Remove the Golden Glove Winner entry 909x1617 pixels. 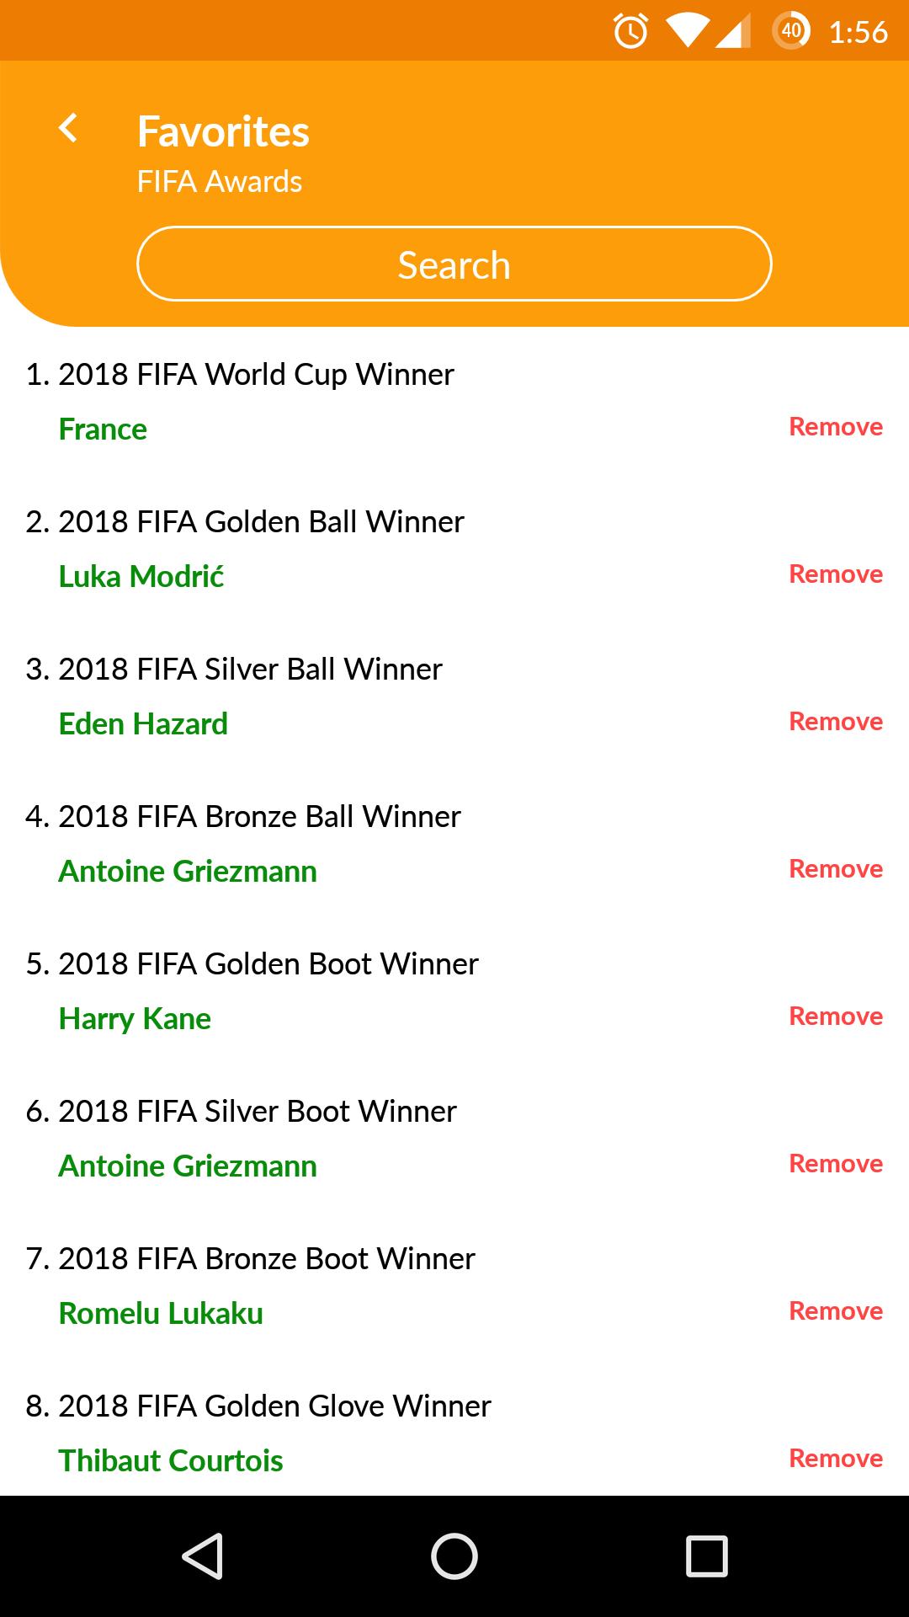coord(835,1459)
